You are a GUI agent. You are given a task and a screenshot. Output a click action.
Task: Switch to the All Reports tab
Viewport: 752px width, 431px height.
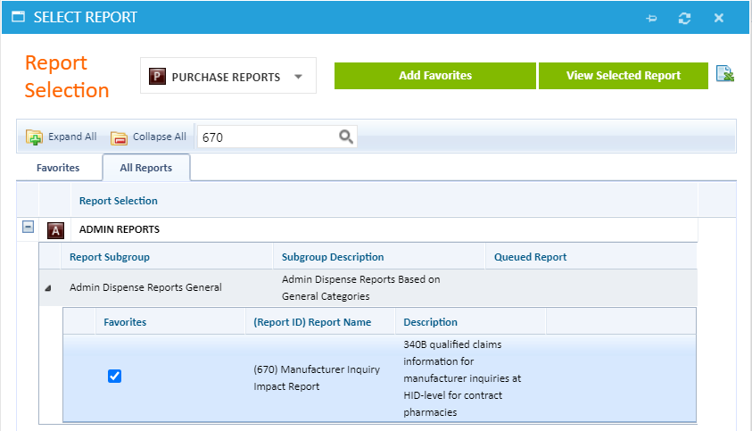click(146, 168)
